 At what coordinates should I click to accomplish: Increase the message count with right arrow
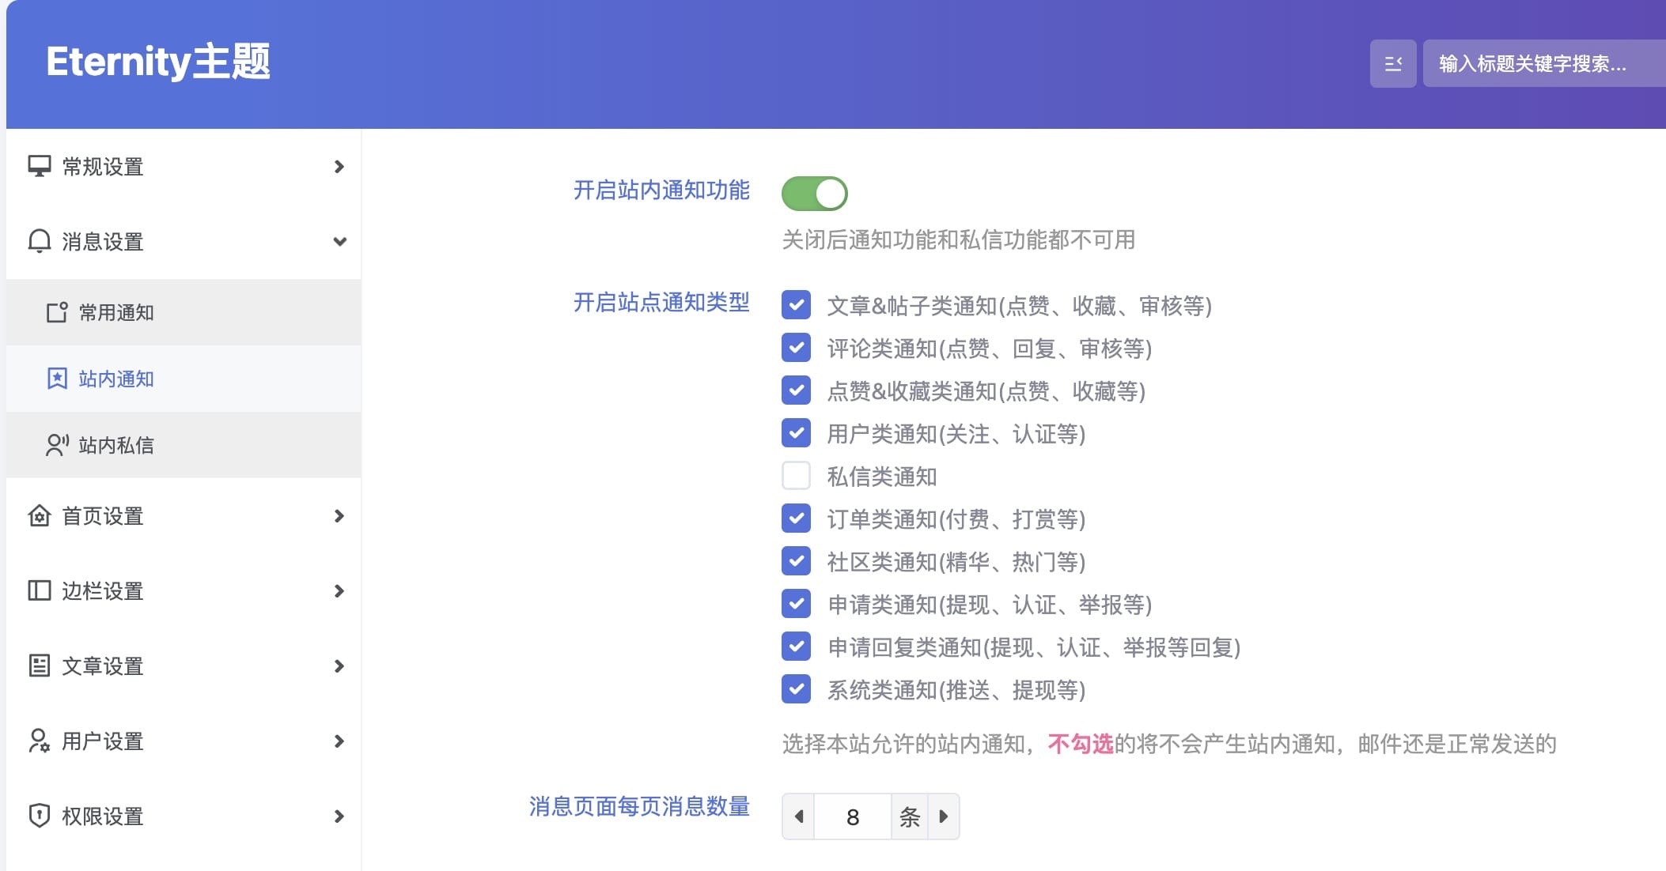[943, 816]
